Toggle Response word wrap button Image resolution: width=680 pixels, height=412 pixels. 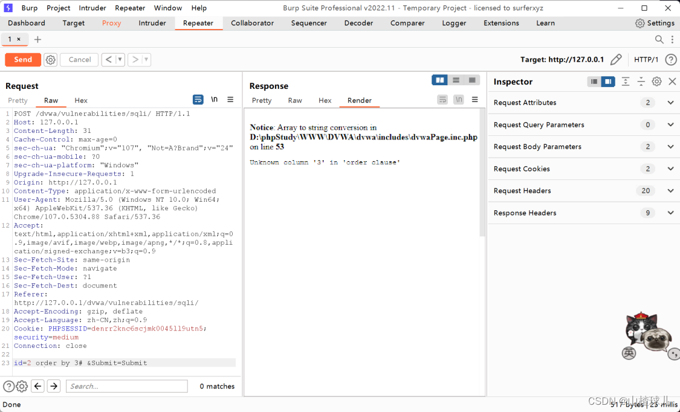pos(442,100)
